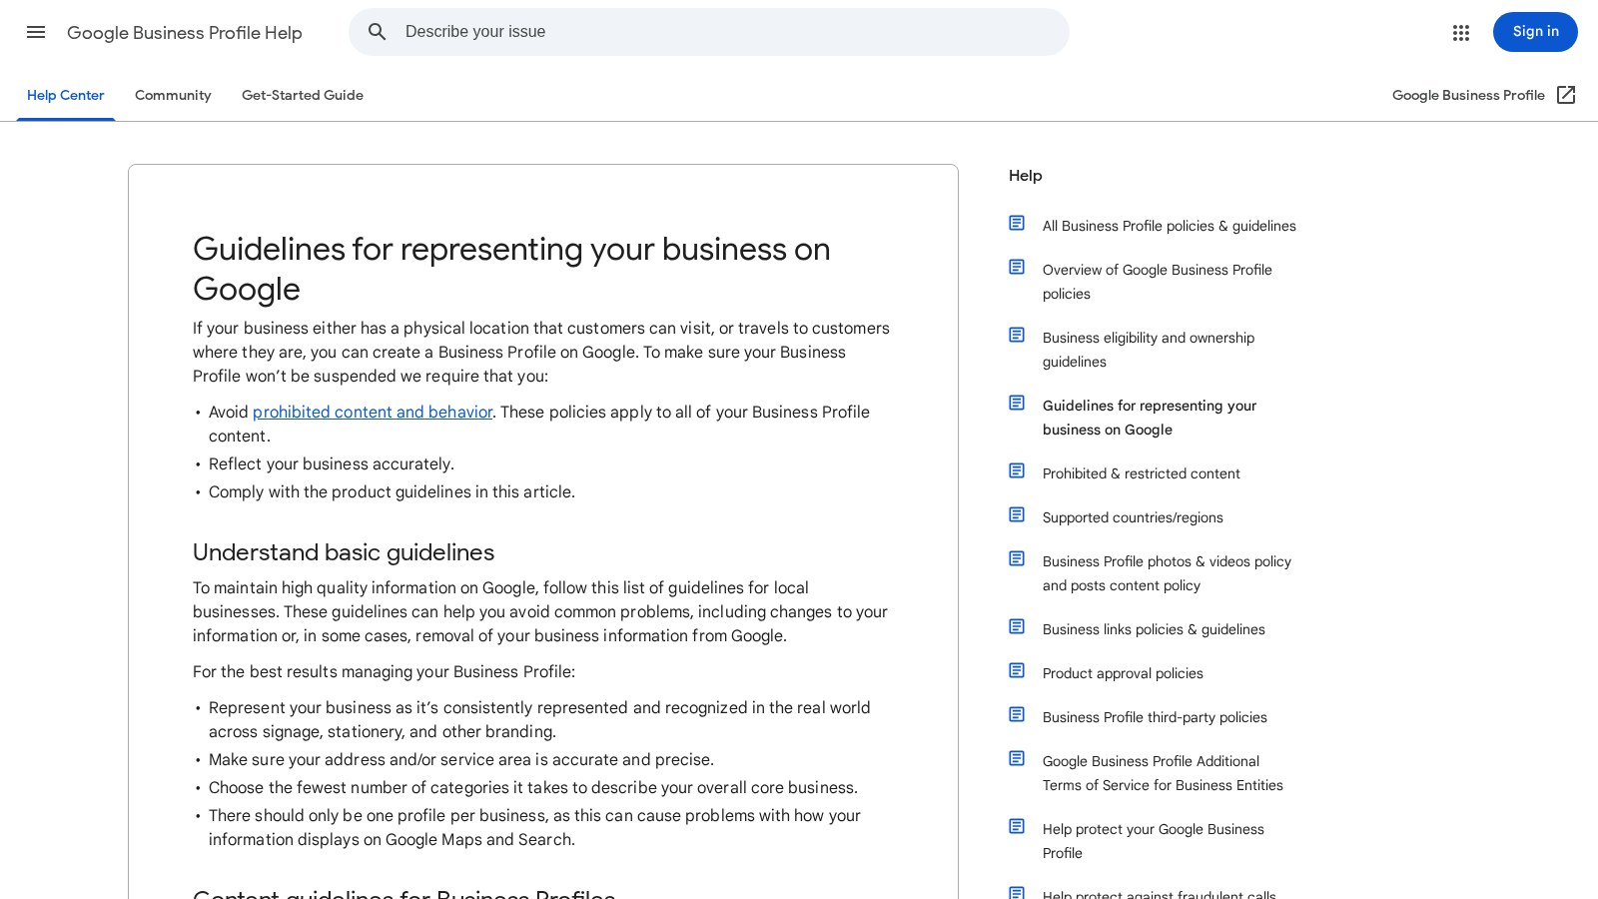The image size is (1598, 899).
Task: Click the Sign in button
Action: (1535, 32)
